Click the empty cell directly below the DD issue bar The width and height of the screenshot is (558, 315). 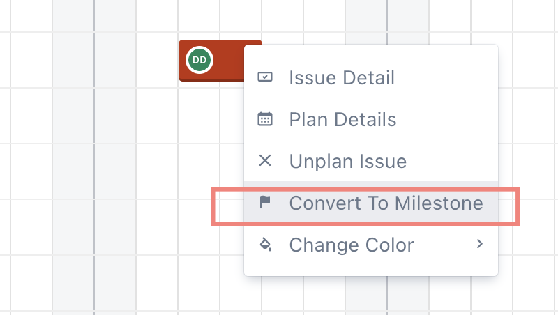pyautogui.click(x=199, y=116)
